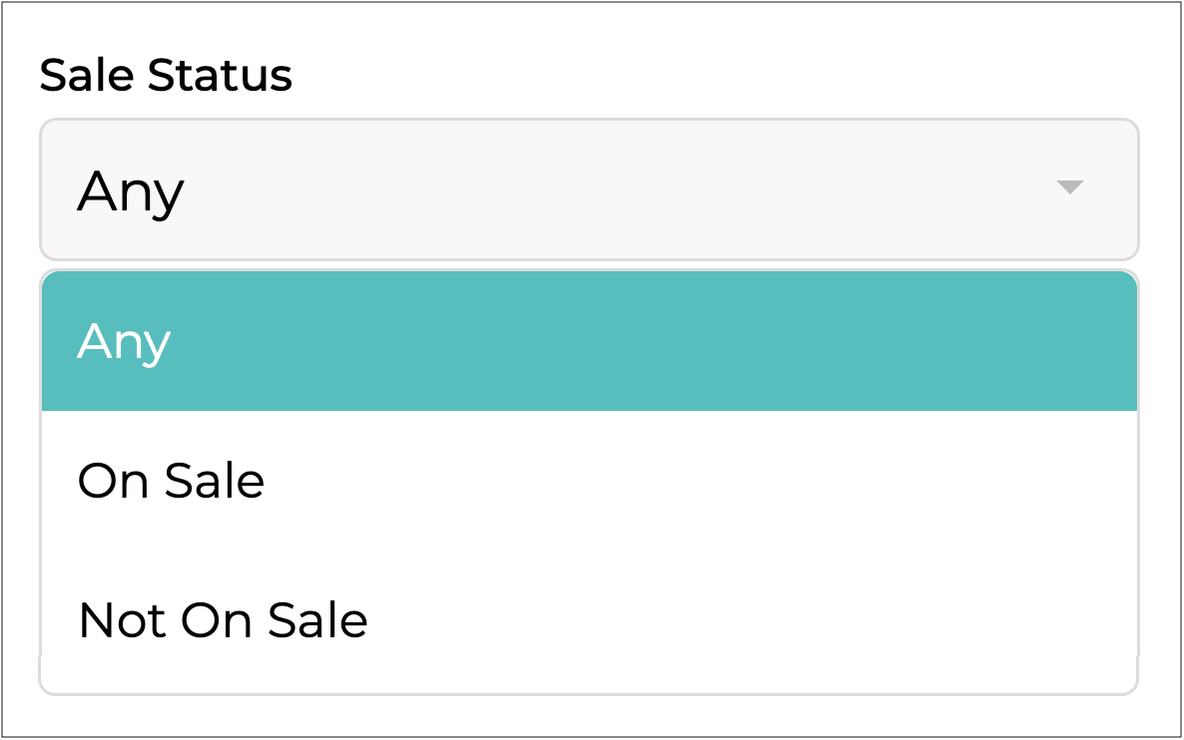This screenshot has width=1184, height=740.
Task: Filter by items Not On Sale
Action: coord(589,619)
